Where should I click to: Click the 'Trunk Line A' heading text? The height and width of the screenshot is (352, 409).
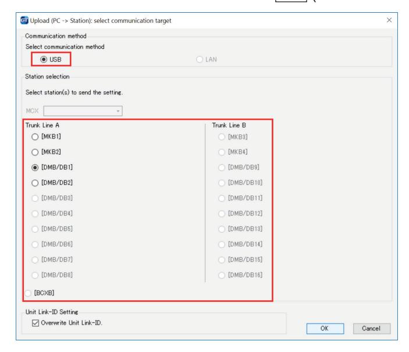[x=42, y=125]
